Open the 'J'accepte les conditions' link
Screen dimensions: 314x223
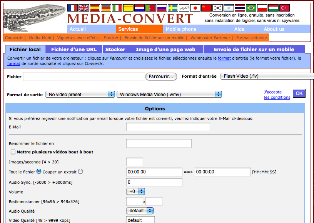click(x=277, y=95)
